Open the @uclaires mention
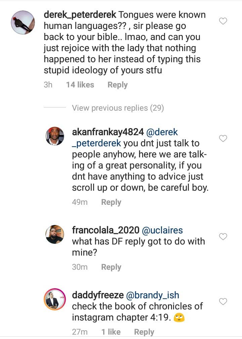The width and height of the screenshot is (242, 339). point(162,230)
